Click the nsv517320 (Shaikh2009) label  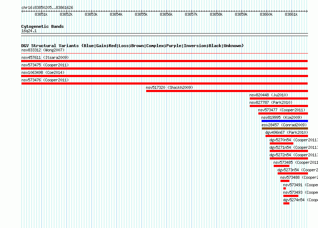point(169,87)
